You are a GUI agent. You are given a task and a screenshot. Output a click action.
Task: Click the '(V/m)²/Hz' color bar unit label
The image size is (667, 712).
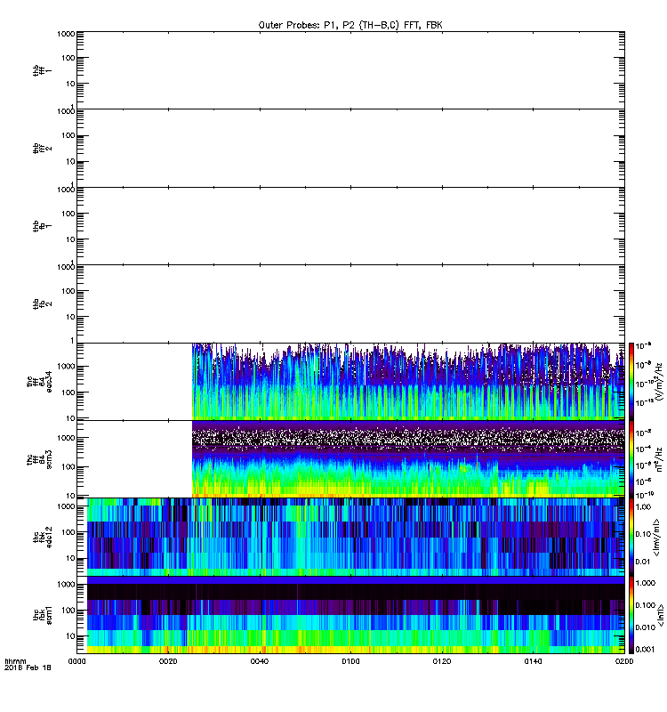658,382
